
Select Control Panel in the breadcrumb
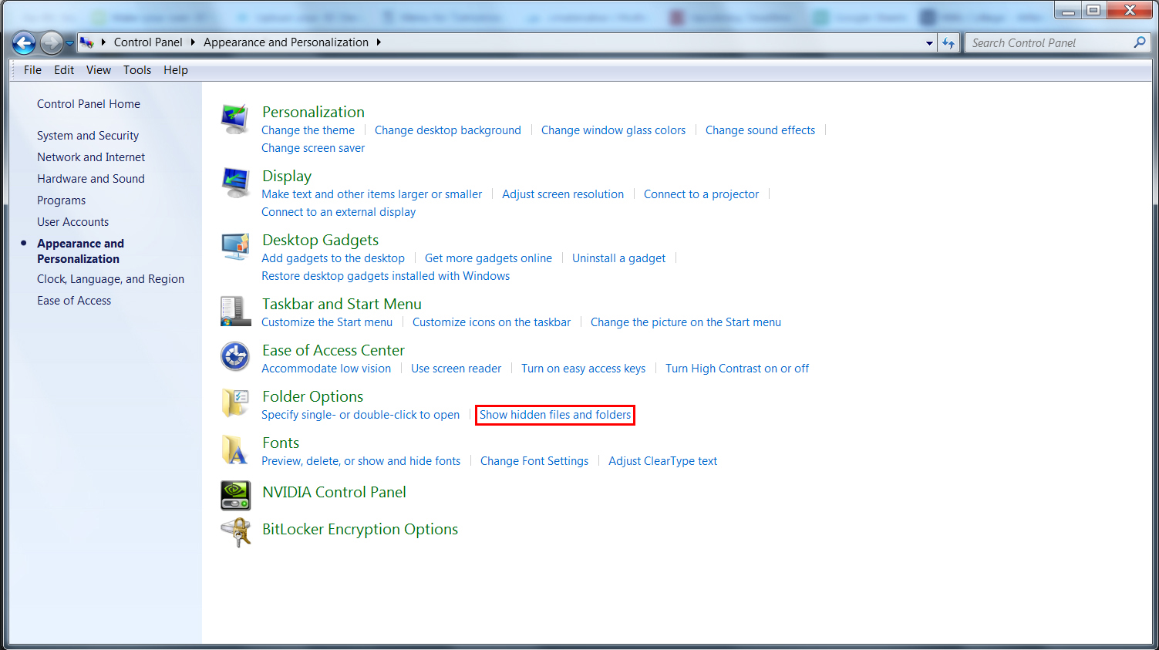point(148,42)
